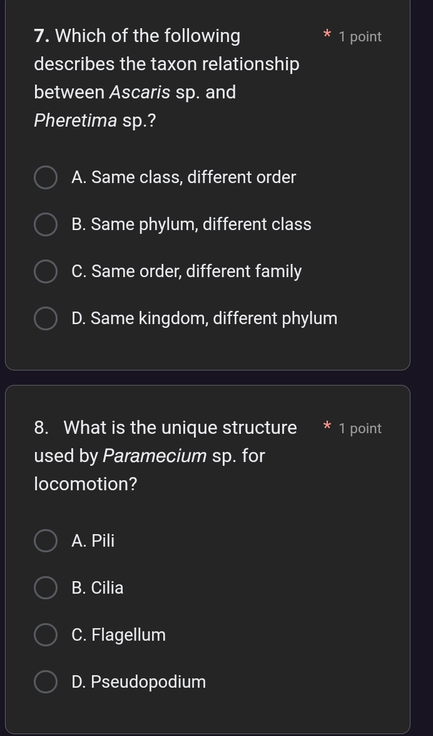Click the 'A. Same class, different order' label text
This screenshot has width=433, height=736.
click(x=184, y=177)
